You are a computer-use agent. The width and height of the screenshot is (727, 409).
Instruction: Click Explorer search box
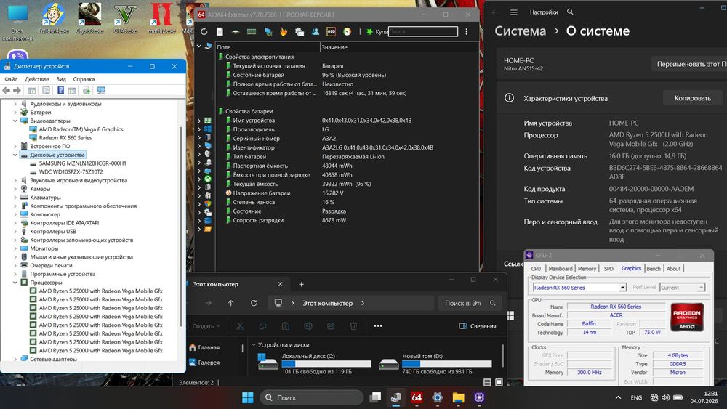point(470,303)
